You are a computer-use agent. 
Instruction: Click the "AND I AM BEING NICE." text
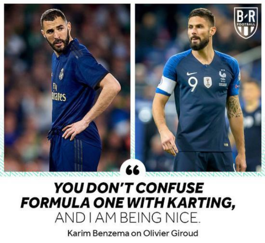(x=128, y=218)
